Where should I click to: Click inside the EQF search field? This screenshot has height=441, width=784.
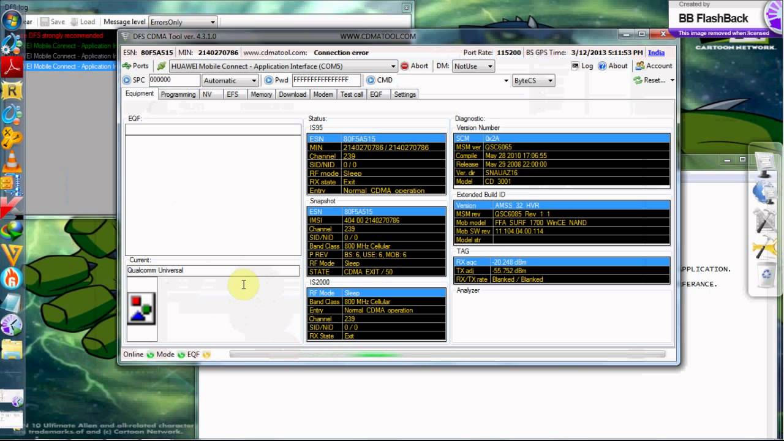213,129
